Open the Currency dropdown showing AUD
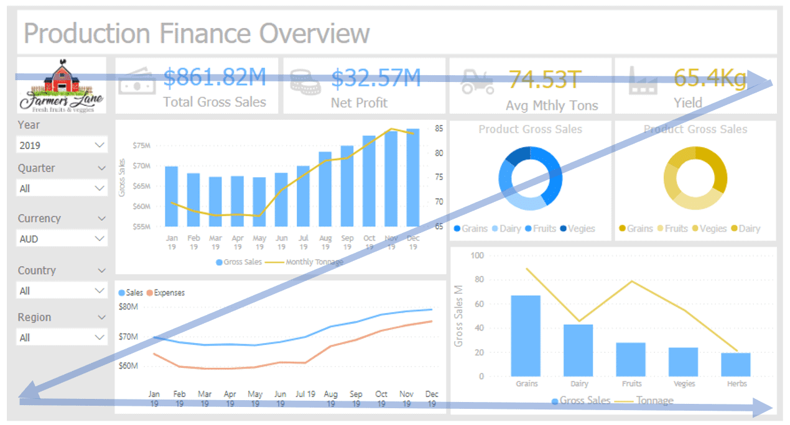Viewport: 790px width, 425px height. (x=62, y=239)
